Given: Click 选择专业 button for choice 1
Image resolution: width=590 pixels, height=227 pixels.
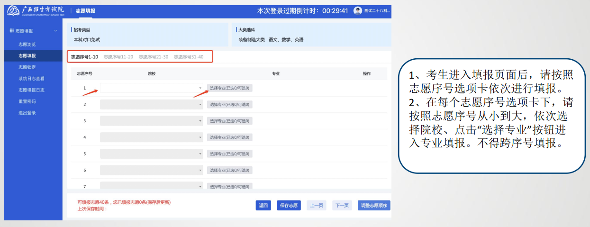Looking at the screenshot, I should [x=230, y=88].
